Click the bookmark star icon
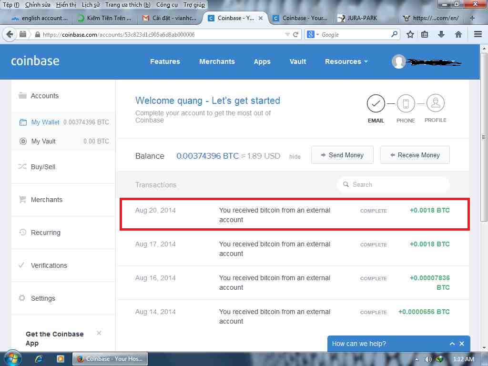This screenshot has width=488, height=366. point(410,34)
